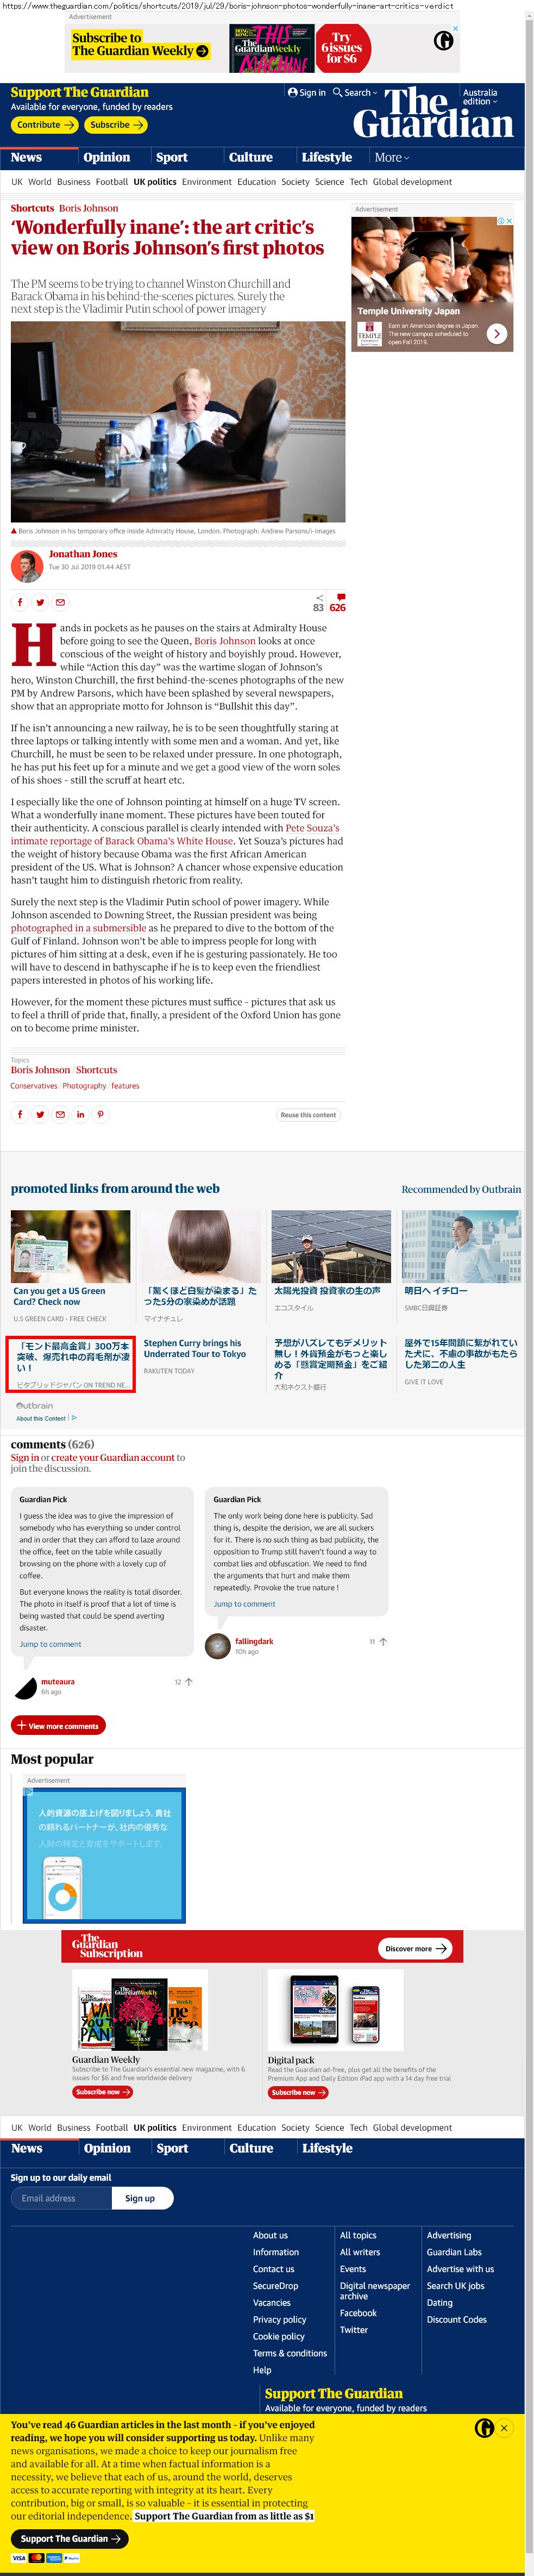The image size is (534, 2576).
Task: Click the Reuse this content button
Action: (x=308, y=1115)
